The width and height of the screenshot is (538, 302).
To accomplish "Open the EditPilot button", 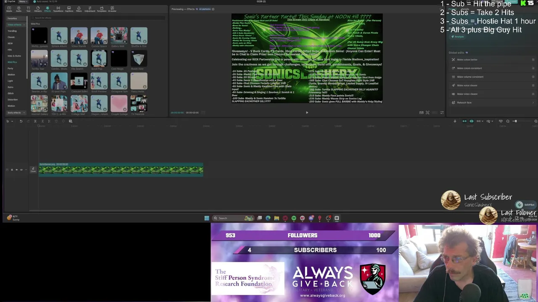I will point(525,205).
